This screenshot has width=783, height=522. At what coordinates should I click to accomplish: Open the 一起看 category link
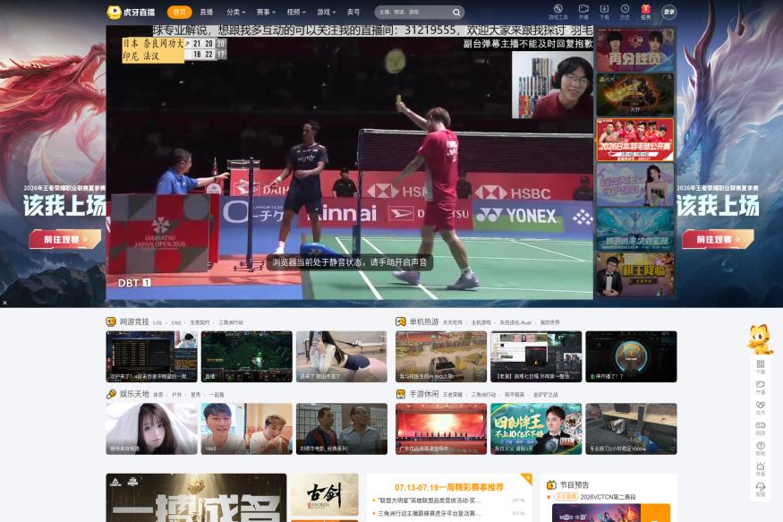[217, 395]
